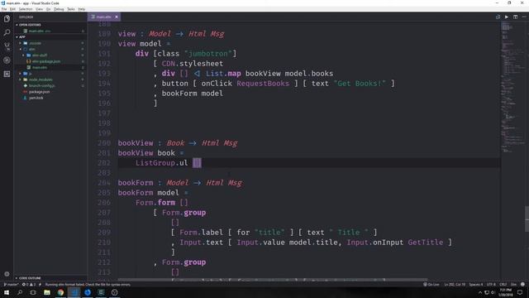529x298 pixels.
Task: Click the minimap code overview
Action: [512, 88]
